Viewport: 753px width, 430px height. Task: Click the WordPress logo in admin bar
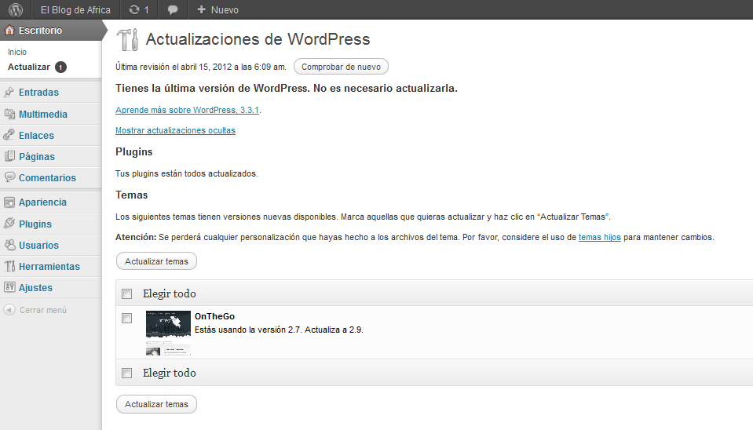(16, 9)
